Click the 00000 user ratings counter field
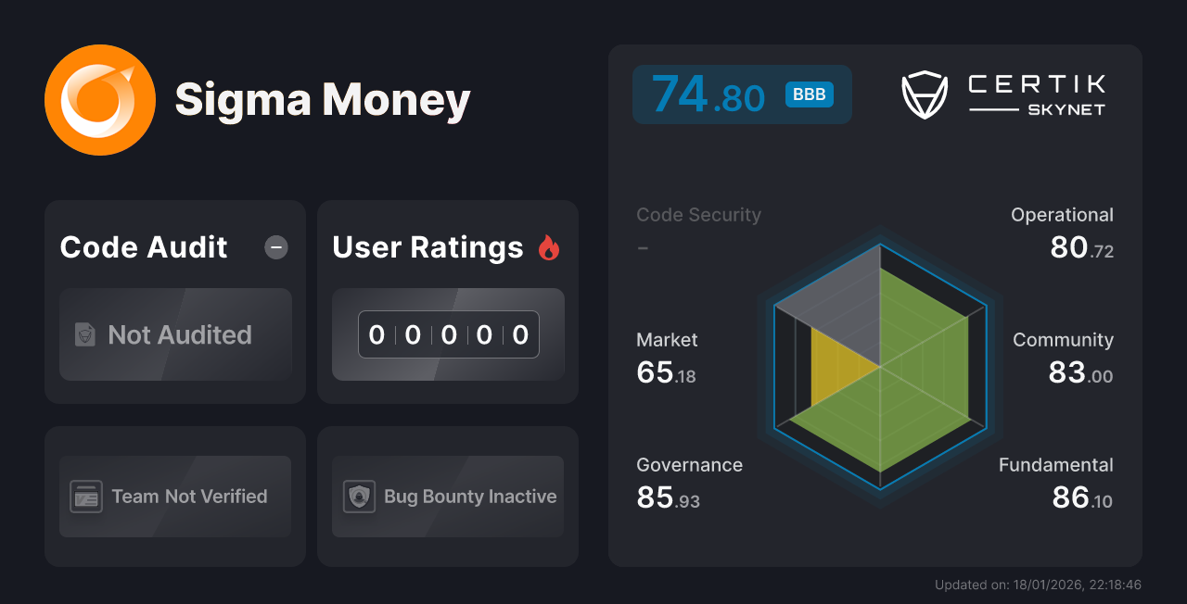The image size is (1187, 604). click(x=448, y=334)
